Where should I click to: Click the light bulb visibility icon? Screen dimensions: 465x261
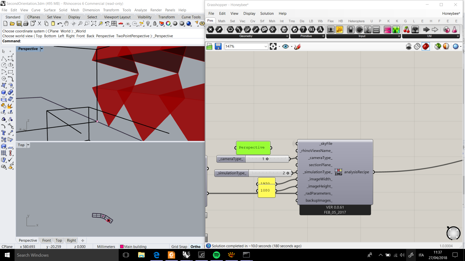148,24
